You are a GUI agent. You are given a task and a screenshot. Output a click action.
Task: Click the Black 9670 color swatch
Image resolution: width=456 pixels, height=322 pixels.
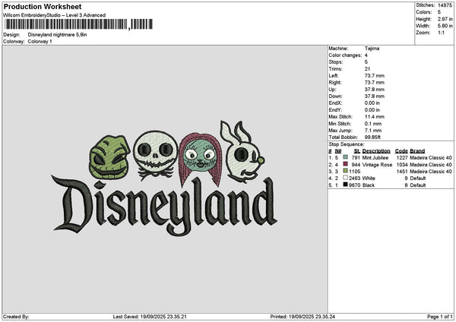pos(346,185)
